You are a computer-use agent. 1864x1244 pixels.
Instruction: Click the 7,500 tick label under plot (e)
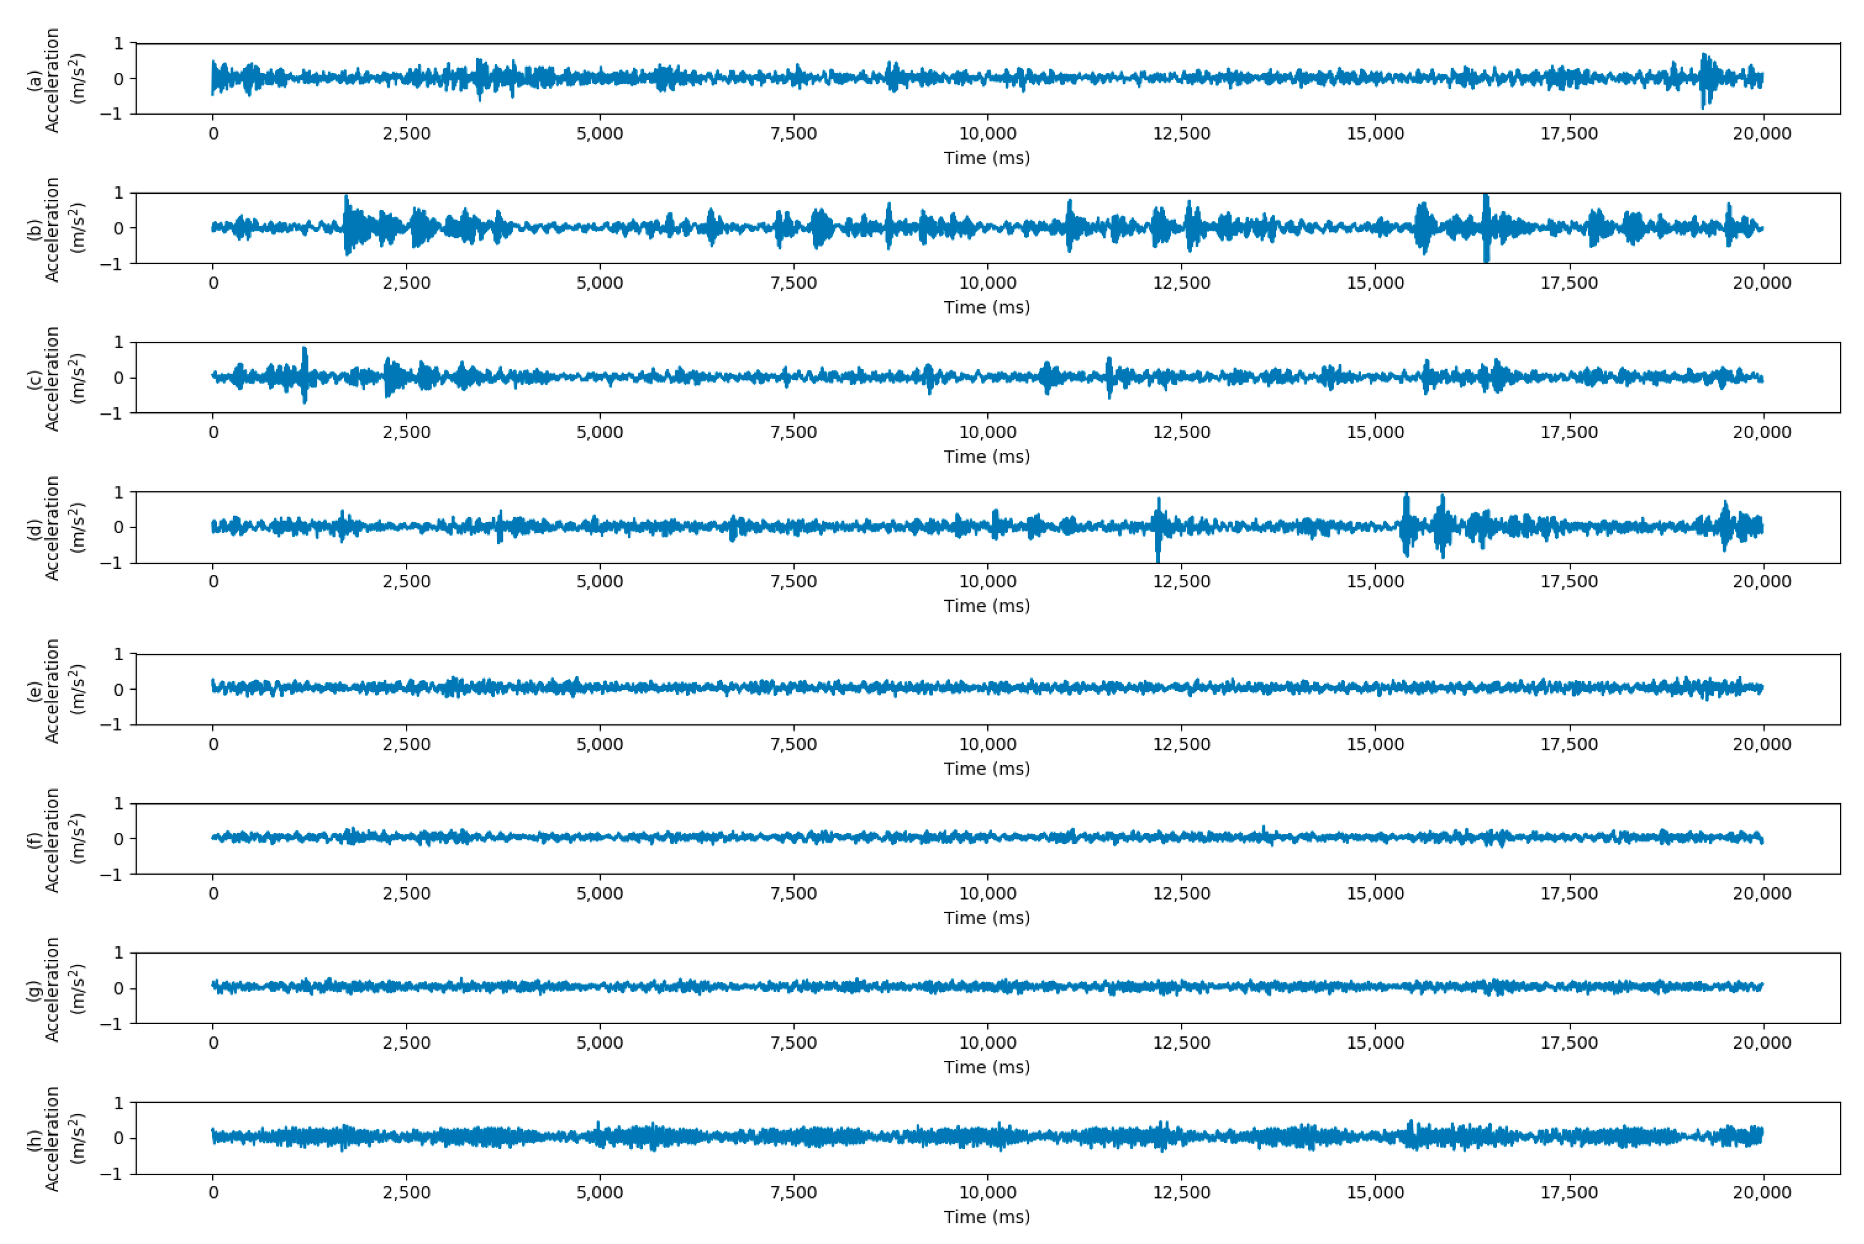click(x=794, y=744)
